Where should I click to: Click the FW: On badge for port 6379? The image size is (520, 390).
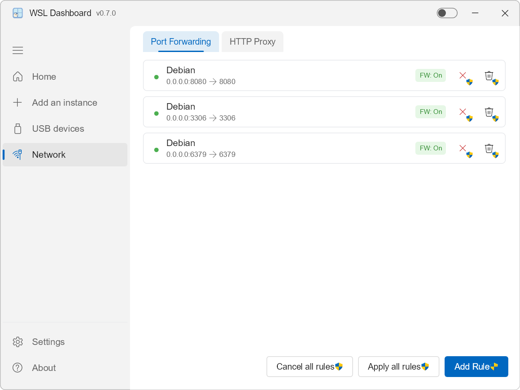430,148
